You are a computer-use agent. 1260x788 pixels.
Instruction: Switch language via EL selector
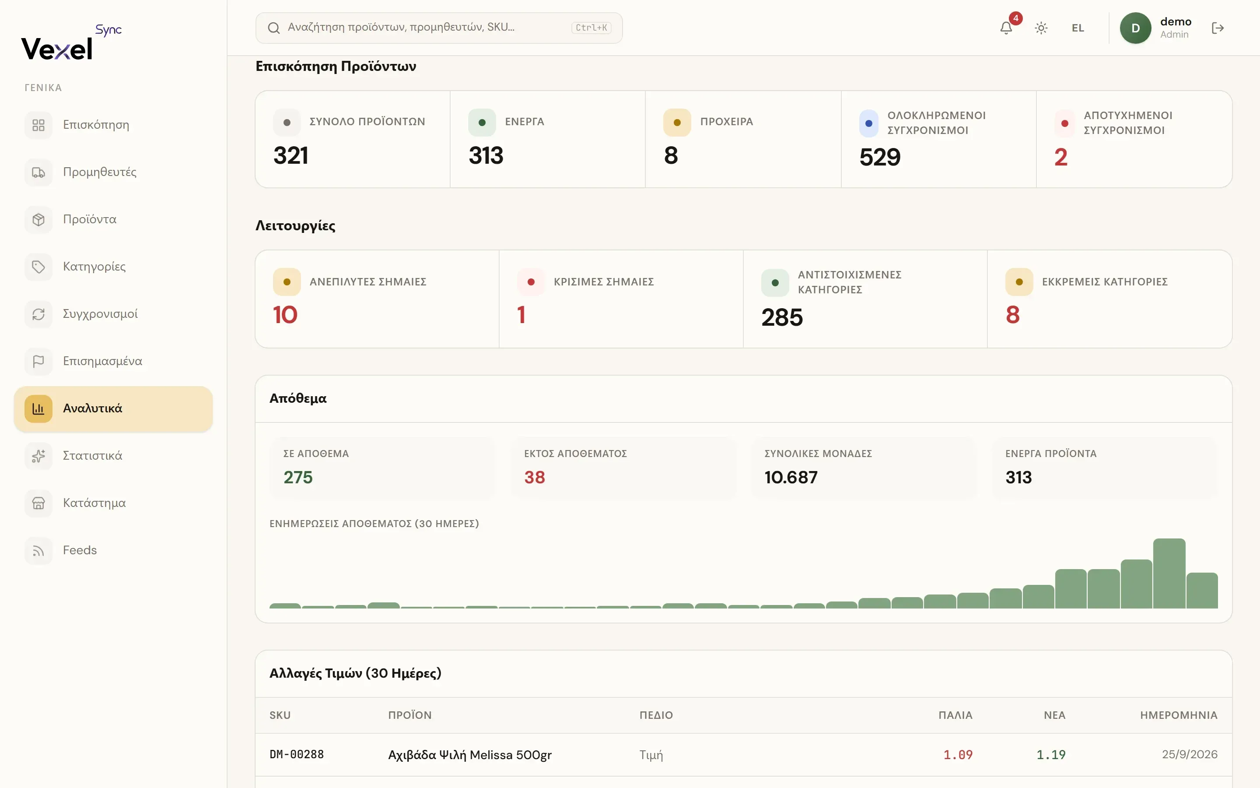coord(1078,28)
